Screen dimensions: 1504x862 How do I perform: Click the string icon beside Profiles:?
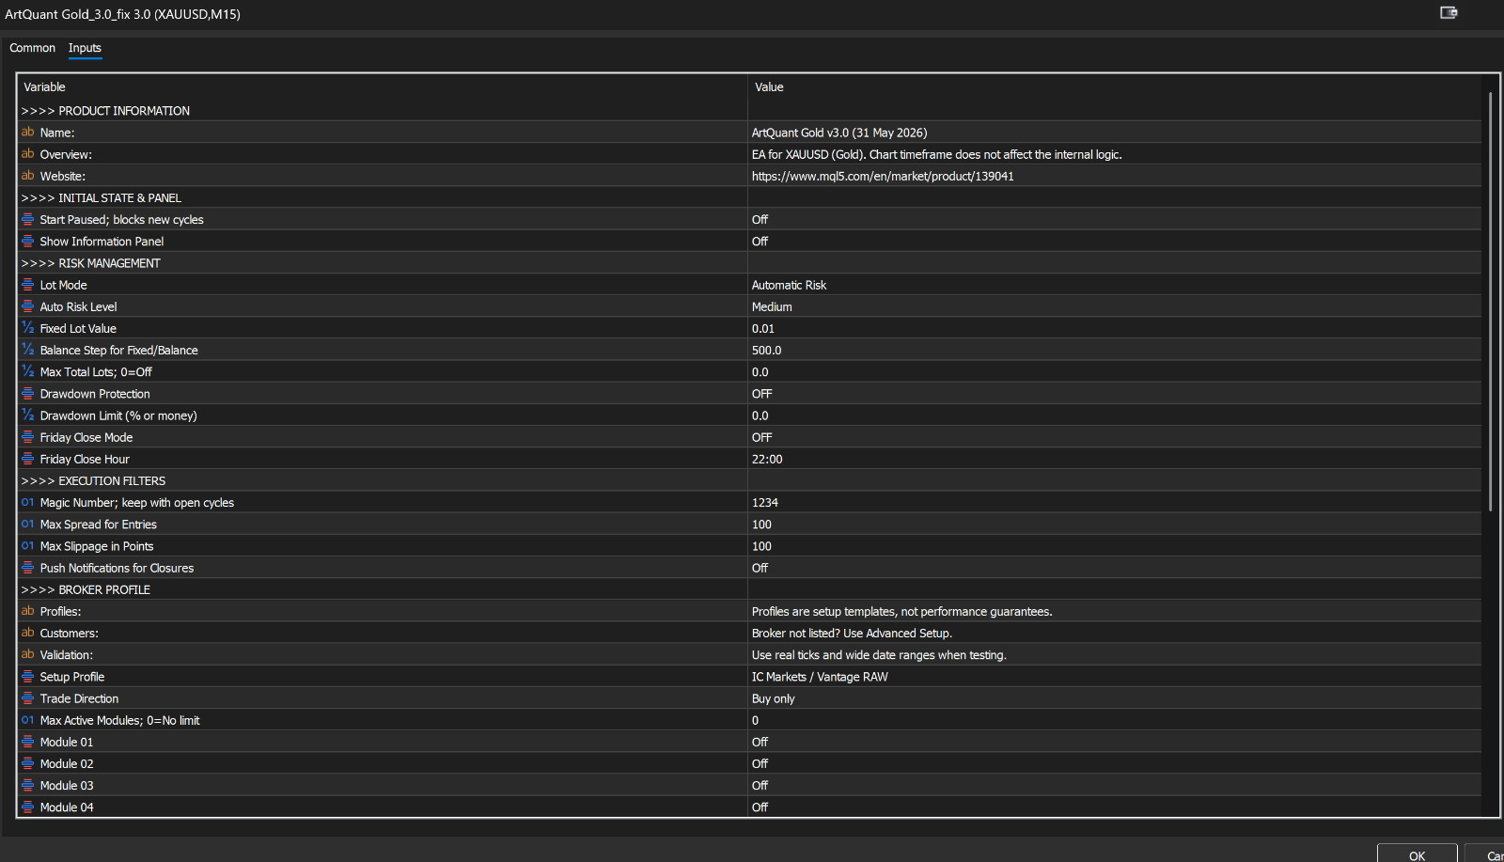coord(27,611)
